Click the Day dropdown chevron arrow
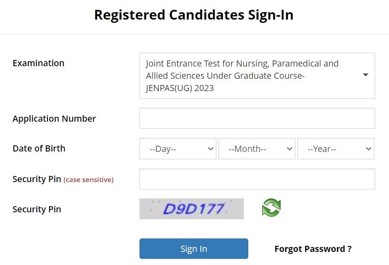 pyautogui.click(x=211, y=149)
